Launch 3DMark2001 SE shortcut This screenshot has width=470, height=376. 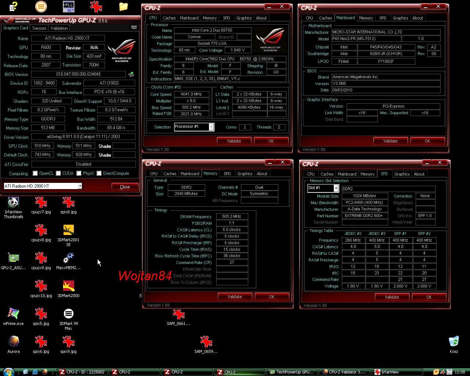pyautogui.click(x=68, y=236)
